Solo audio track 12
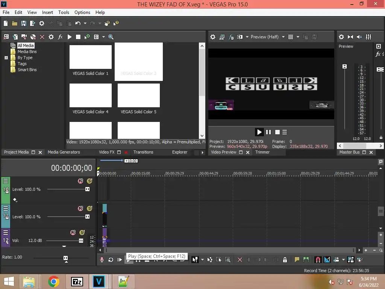Image resolution: width=385 pixels, height=289 pixels. [82, 233]
